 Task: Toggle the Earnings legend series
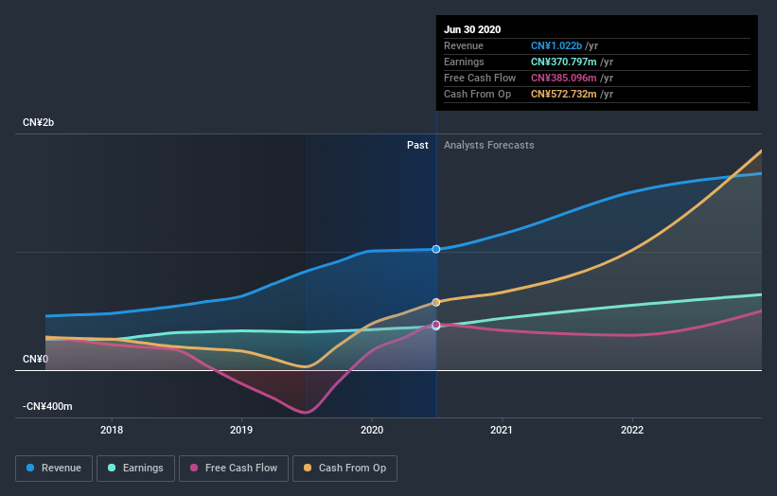[x=135, y=469]
